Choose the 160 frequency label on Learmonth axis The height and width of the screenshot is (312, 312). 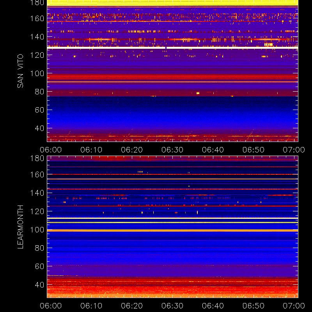tap(37, 175)
